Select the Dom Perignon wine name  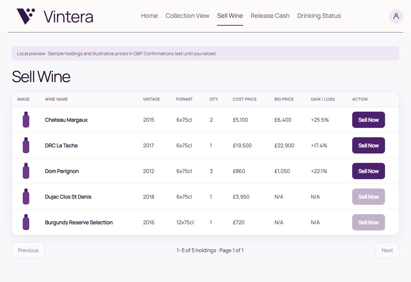tap(62, 171)
